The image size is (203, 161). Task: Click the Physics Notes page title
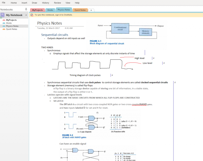pos(49,23)
